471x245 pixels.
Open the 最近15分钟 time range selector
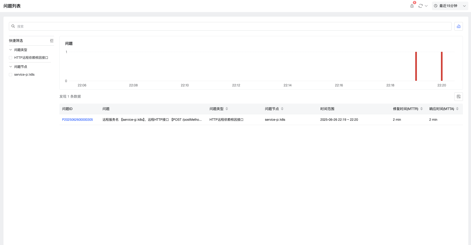click(450, 6)
